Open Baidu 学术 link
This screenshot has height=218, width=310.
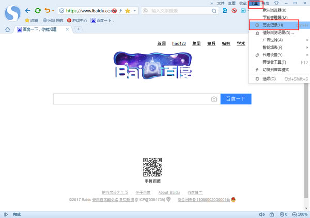pyautogui.click(x=241, y=44)
